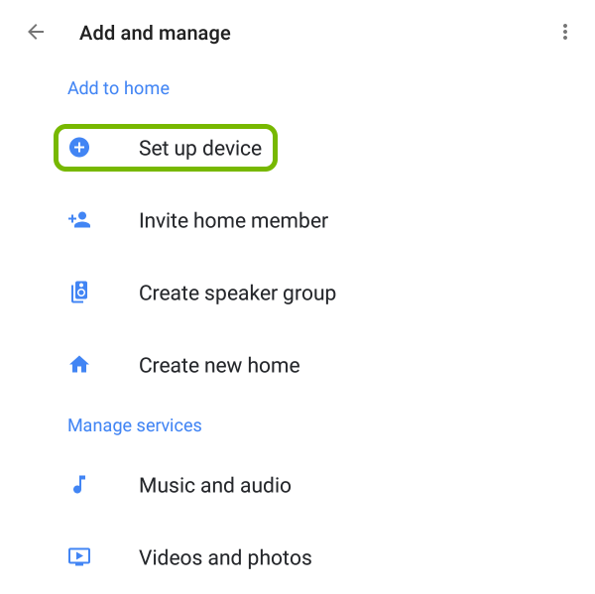Screen dimensions: 595x594
Task: Open the three-dot overflow menu
Action: 565,32
